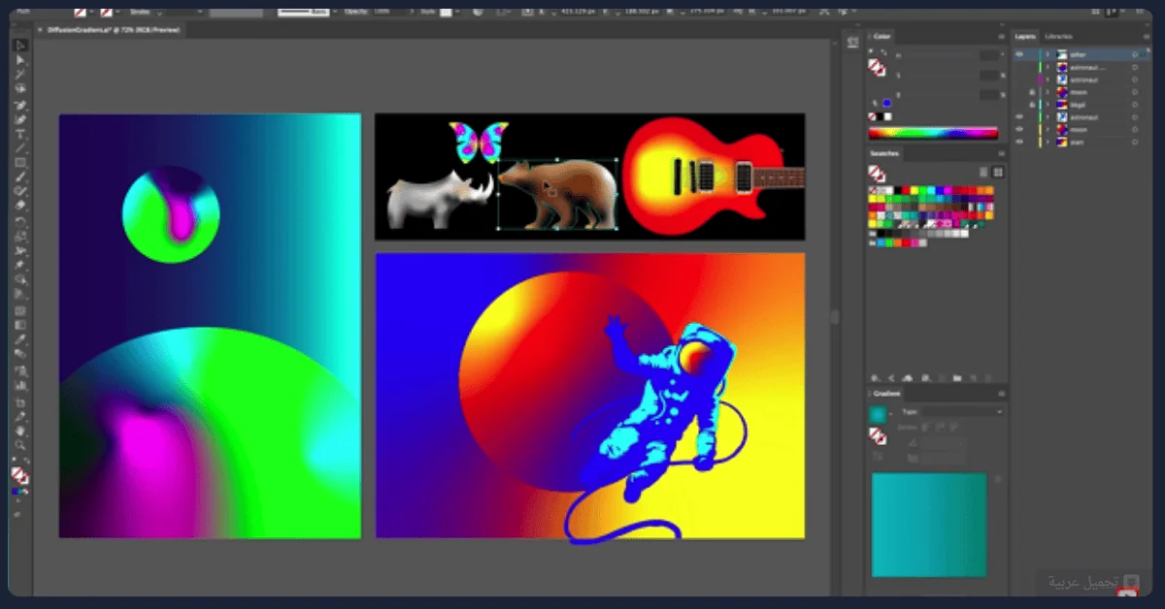Image resolution: width=1165 pixels, height=609 pixels.
Task: Switch to the Color panel tab
Action: point(882,37)
